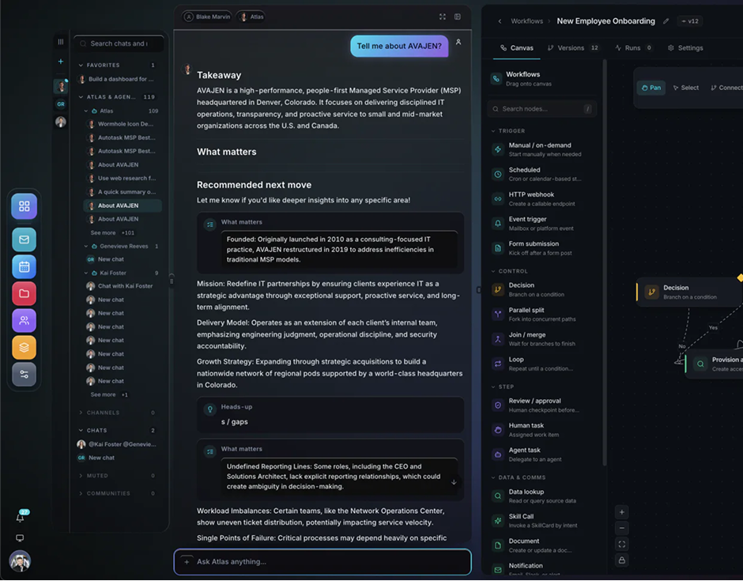Collapse the Kai Foster group
Screen dimensions: 743x581
click(86, 274)
